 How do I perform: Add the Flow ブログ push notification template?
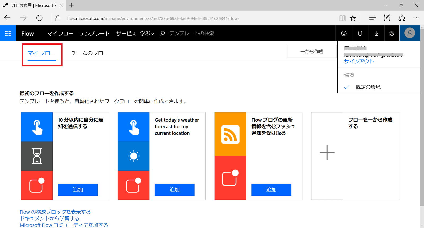pyautogui.click(x=271, y=190)
